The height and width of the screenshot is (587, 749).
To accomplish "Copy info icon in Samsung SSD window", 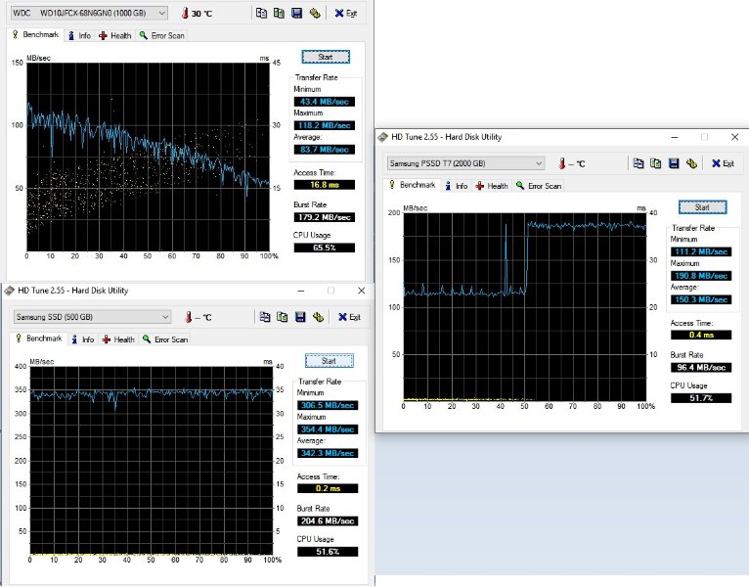I will (x=265, y=317).
